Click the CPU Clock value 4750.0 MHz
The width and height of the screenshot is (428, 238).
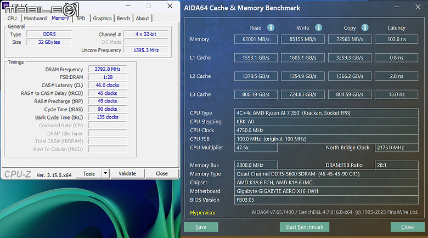tap(326, 130)
